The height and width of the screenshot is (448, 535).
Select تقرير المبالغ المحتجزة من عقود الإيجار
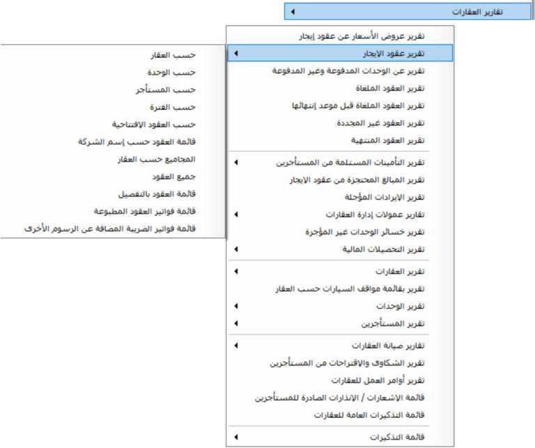tap(340, 180)
